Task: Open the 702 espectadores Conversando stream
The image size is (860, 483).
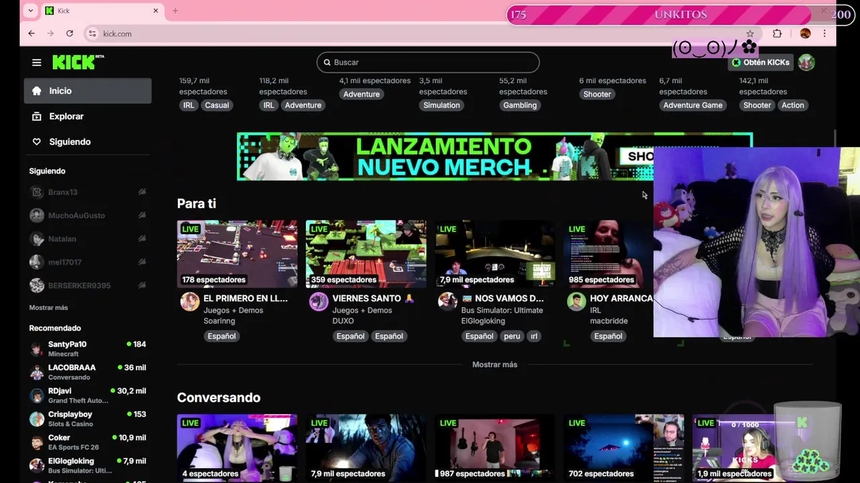Action: pos(624,447)
